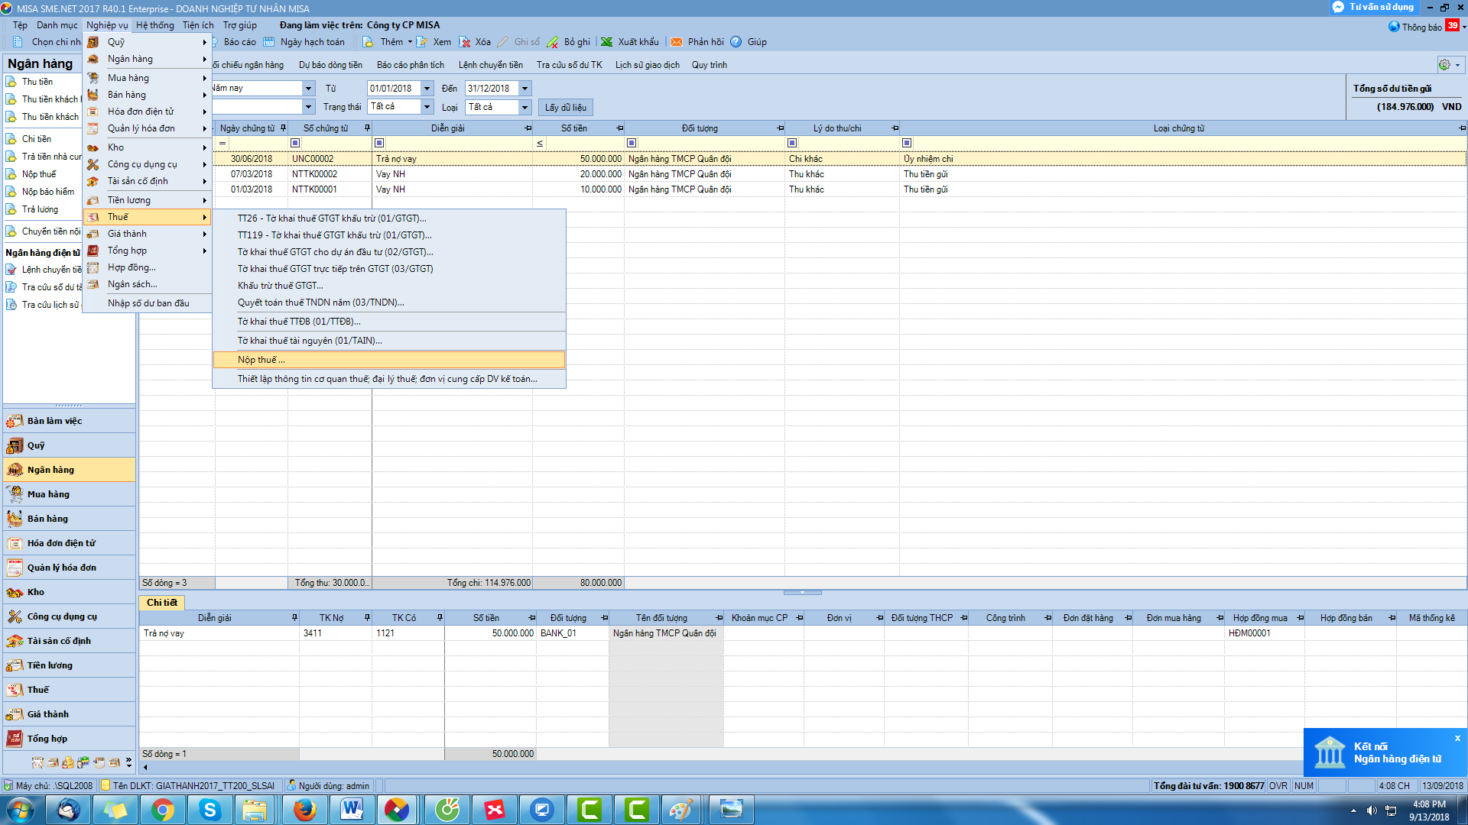The width and height of the screenshot is (1468, 825).
Task: Click the Bỏ ghi toolbar icon
Action: [x=554, y=42]
